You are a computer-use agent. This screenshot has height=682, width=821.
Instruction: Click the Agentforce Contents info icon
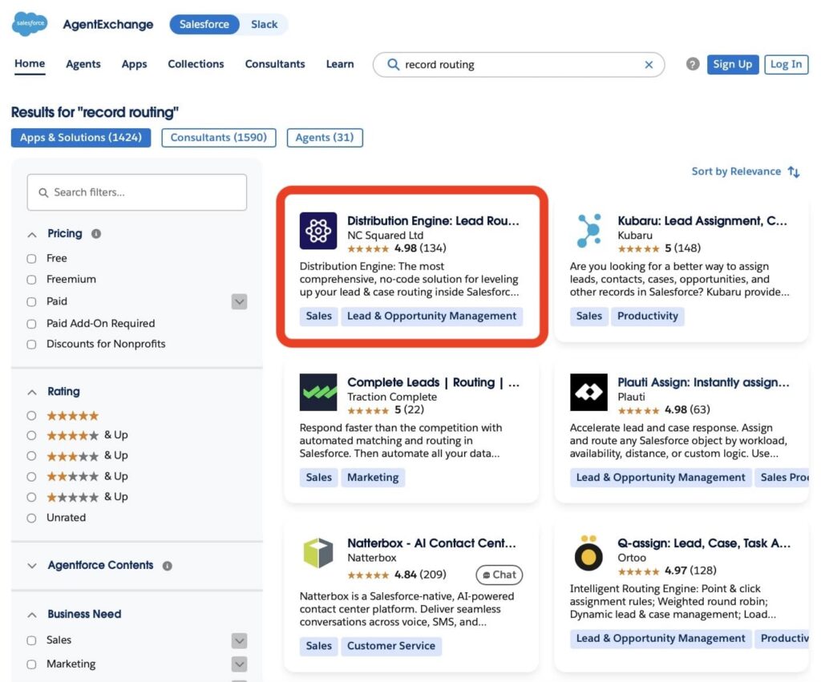[x=167, y=566]
